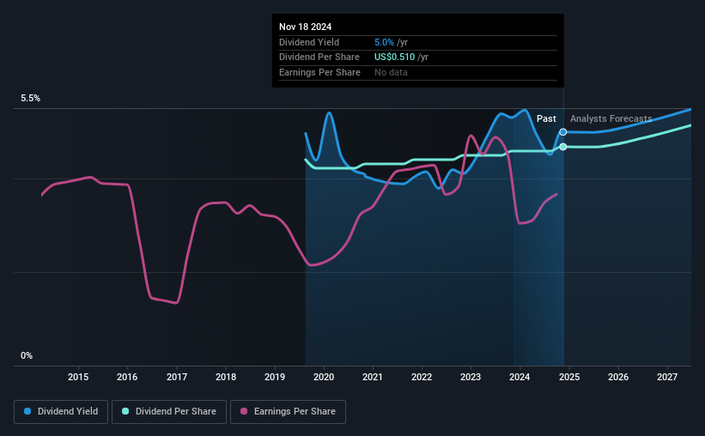Toggle the Earnings Per Share legend button
705x436 pixels.
(288, 412)
